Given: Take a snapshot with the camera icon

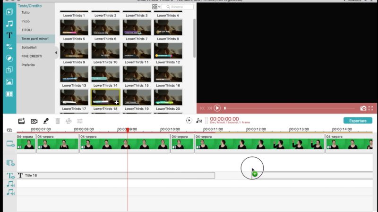Looking at the screenshot, I should coord(363,108).
